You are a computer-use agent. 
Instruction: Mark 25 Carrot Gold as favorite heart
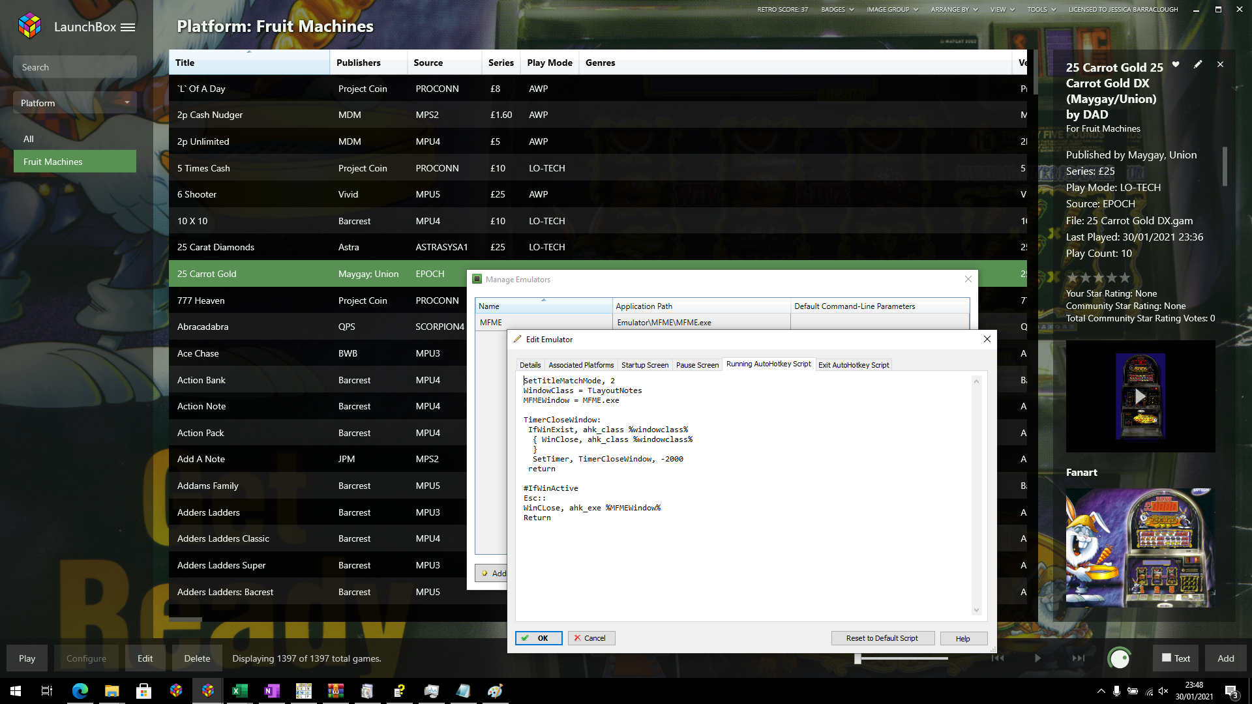[1176, 64]
